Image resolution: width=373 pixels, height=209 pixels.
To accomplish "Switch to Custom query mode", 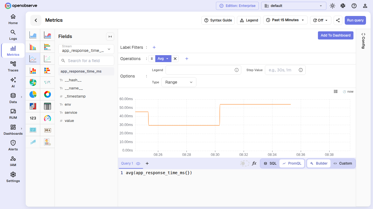I will point(343,163).
